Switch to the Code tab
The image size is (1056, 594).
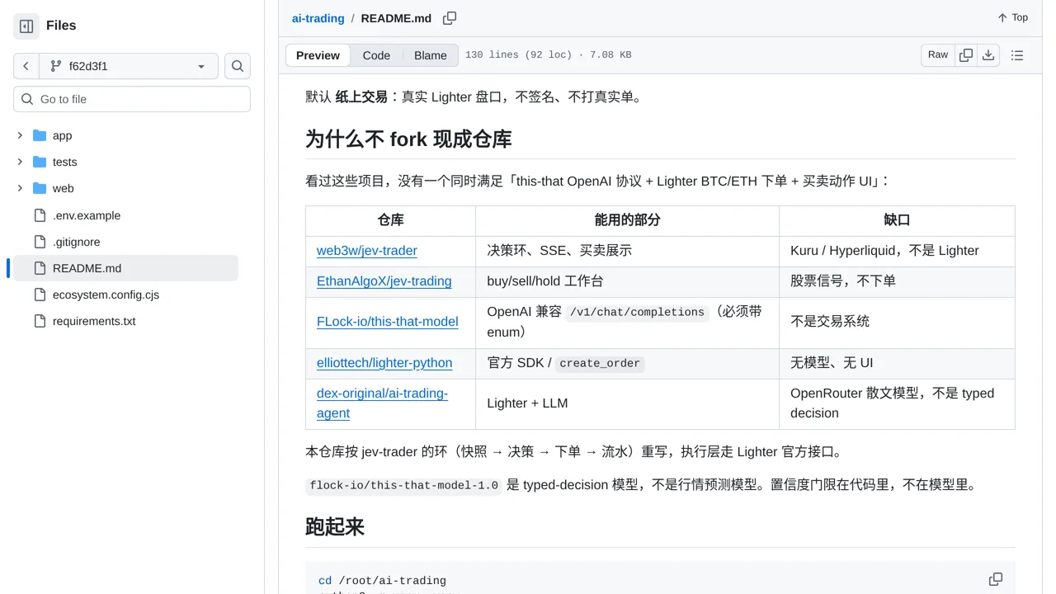[x=376, y=55]
